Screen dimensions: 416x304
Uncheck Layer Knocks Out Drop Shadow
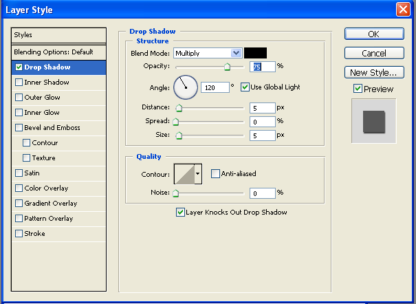click(181, 213)
